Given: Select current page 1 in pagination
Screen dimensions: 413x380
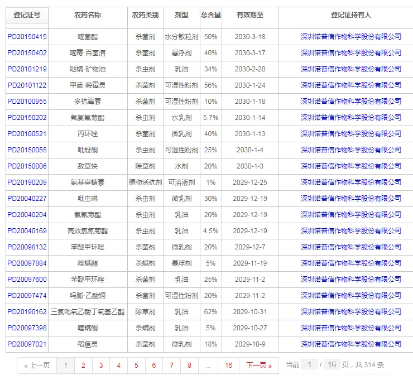Looking at the screenshot, I should tap(66, 365).
